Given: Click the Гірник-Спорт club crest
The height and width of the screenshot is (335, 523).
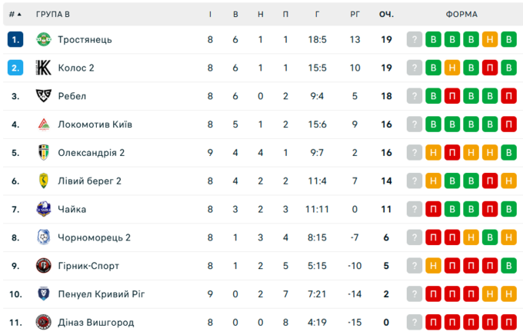Looking at the screenshot, I should click(43, 266).
